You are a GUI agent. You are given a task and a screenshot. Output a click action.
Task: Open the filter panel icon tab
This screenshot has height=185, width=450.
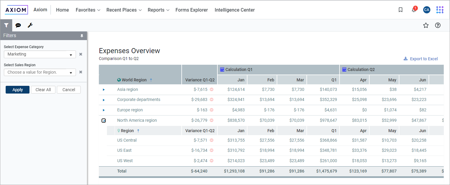tap(6, 26)
